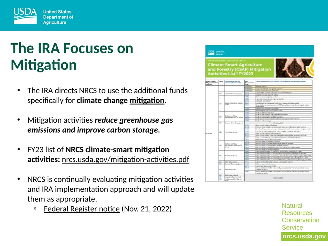Click the United States Department of Agriculture text

58,17
